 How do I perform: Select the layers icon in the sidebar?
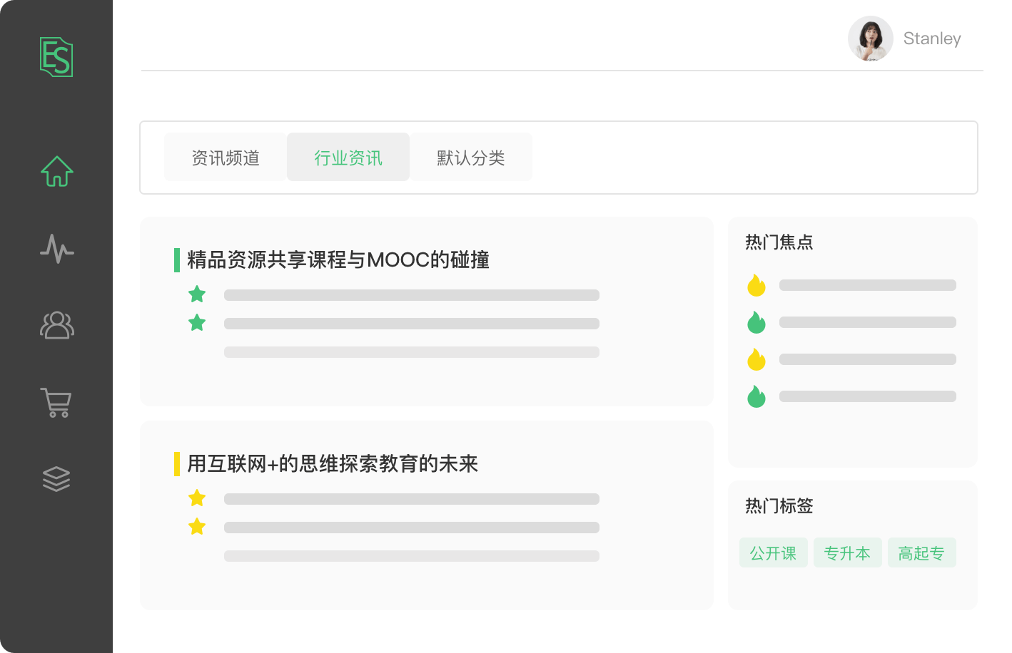tap(56, 478)
